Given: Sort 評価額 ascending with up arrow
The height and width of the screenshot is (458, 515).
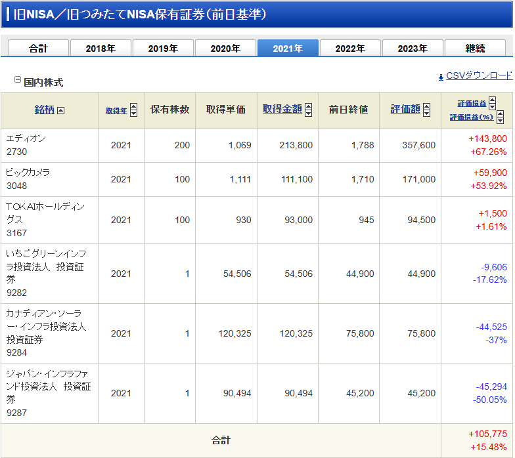Looking at the screenshot, I should click(427, 106).
